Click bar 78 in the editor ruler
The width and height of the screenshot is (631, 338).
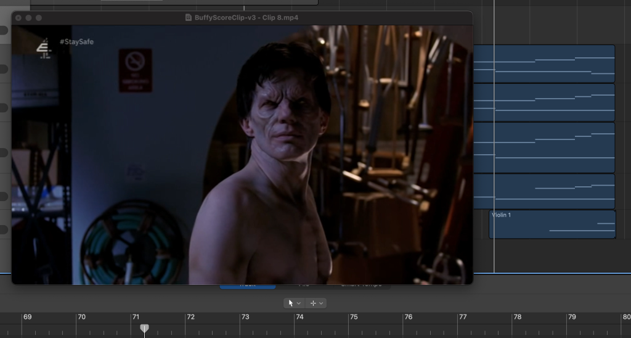(x=518, y=317)
